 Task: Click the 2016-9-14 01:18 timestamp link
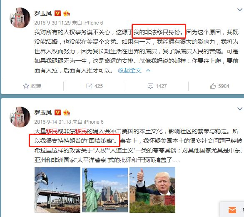pos(53,122)
